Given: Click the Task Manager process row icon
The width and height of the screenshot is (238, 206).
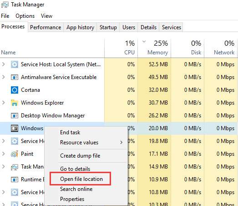Looking at the screenshot, I should coord(15,167).
